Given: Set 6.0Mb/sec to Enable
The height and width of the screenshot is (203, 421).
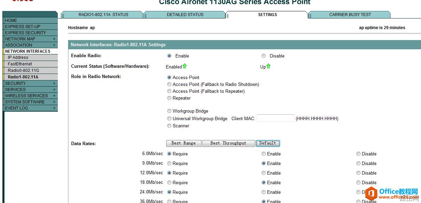Looking at the screenshot, I should [264, 154].
